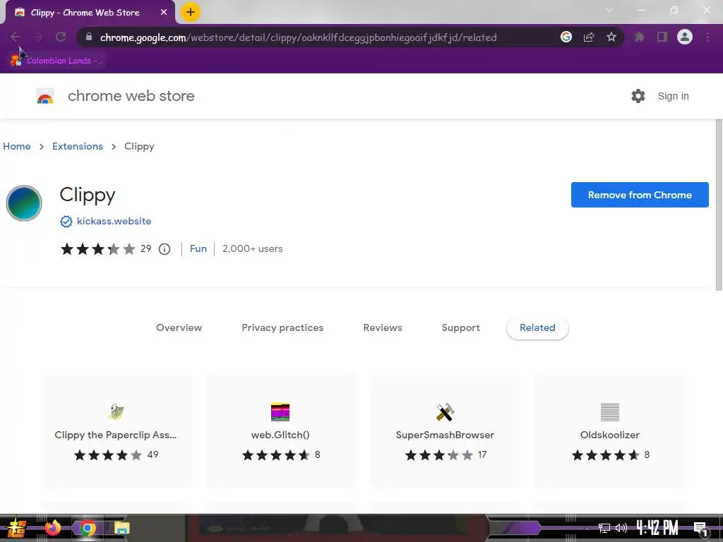Open a new tab with plus button
723x542 pixels.
pyautogui.click(x=191, y=13)
